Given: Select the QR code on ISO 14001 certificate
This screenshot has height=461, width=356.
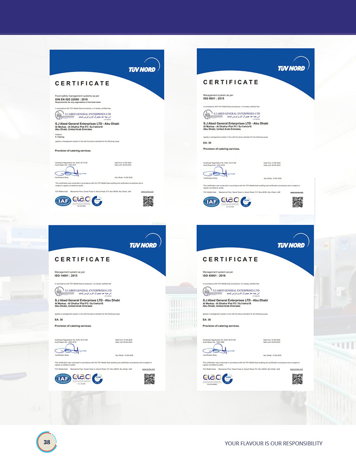Looking at the screenshot, I should pos(149,379).
